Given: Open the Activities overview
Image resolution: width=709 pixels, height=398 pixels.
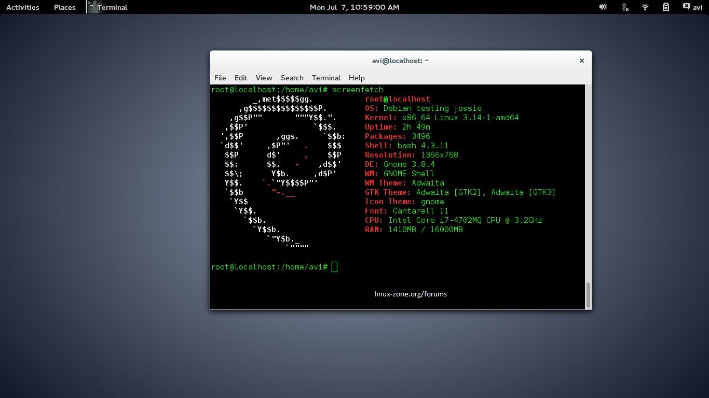Looking at the screenshot, I should coord(23,7).
